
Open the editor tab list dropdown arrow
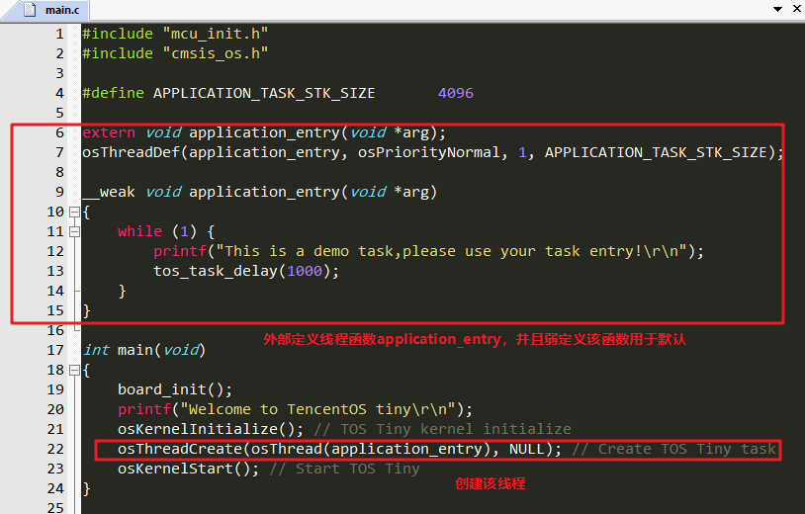777,9
